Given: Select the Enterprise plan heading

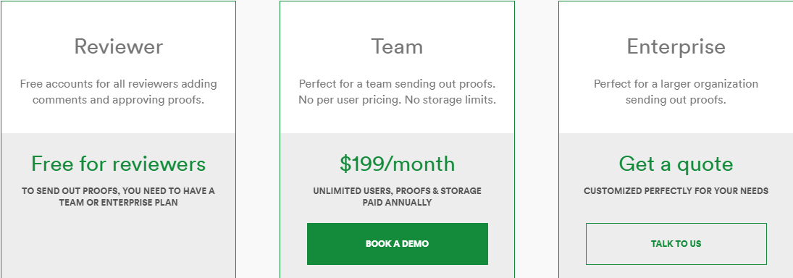Looking at the screenshot, I should [676, 47].
